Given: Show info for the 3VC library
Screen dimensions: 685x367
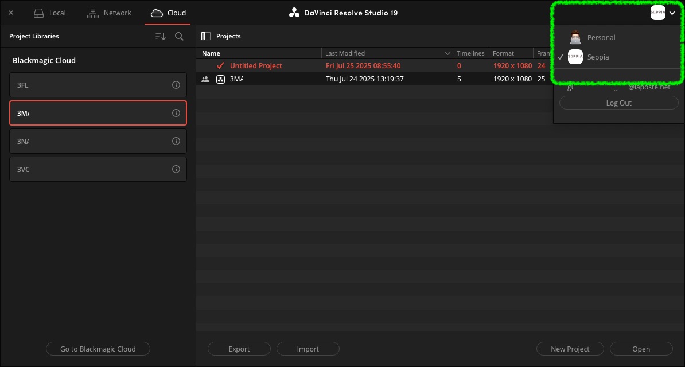Looking at the screenshot, I should point(176,169).
